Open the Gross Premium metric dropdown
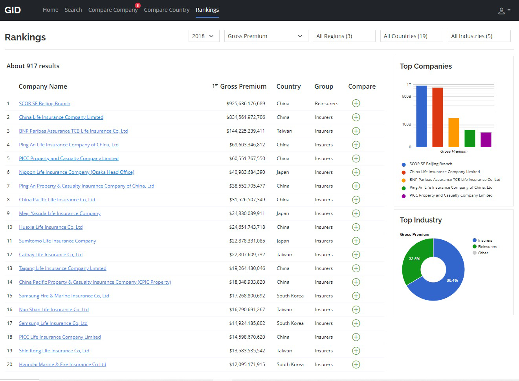Image resolution: width=519 pixels, height=381 pixels. tap(266, 36)
